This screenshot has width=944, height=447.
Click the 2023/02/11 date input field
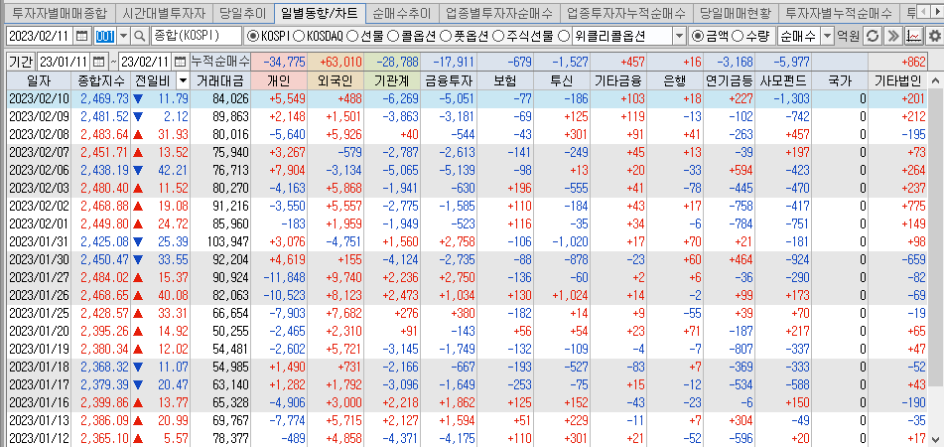point(40,36)
